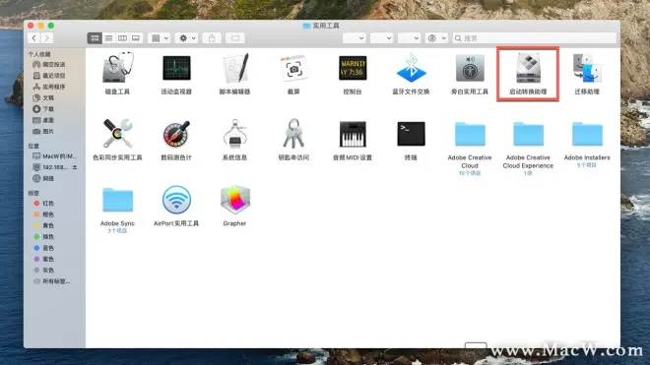Select the 迁移助理 Migration Assistant icon
This screenshot has width=650, height=365.
[587, 68]
